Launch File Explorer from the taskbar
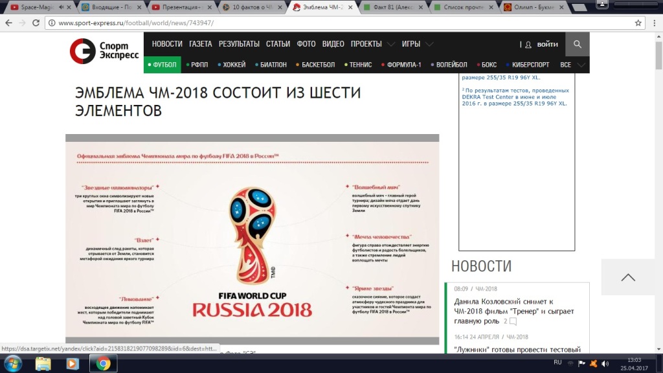Image resolution: width=663 pixels, height=373 pixels. coord(43,364)
